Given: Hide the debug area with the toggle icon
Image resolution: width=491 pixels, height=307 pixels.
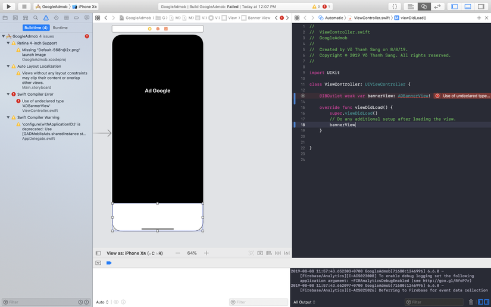Looking at the screenshot, I should [98, 263].
